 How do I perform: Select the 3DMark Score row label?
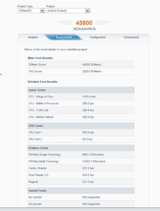[x=37, y=65]
